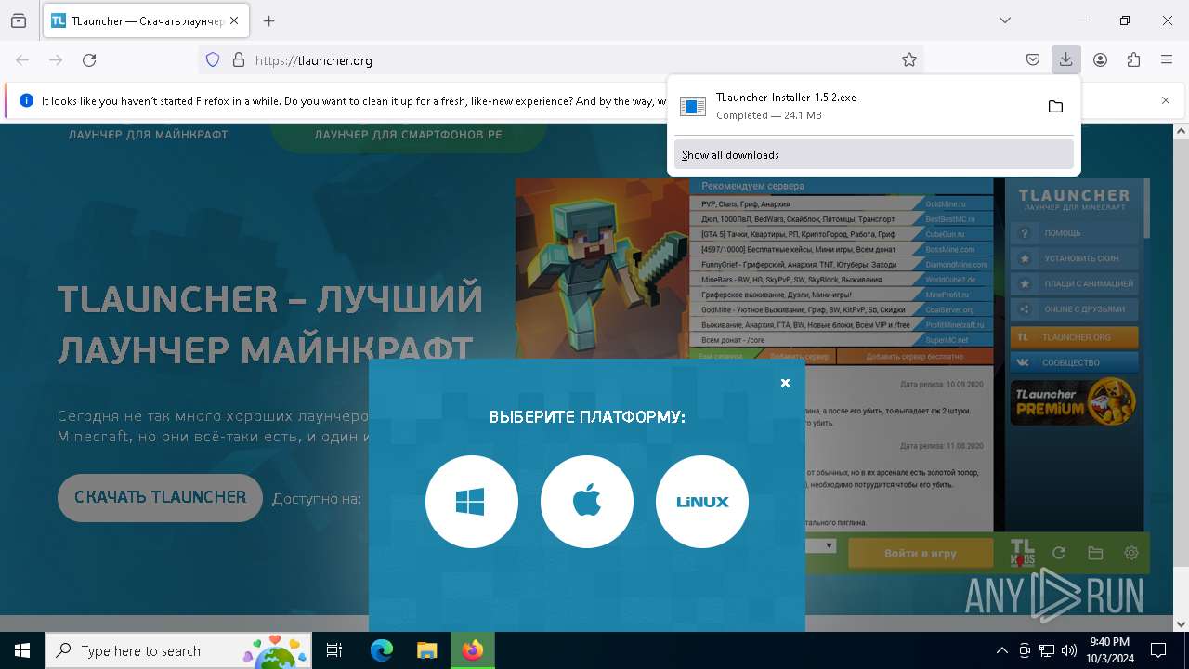Viewport: 1189px width, 669px height.
Task: Open File Explorer from taskbar
Action: (x=426, y=650)
